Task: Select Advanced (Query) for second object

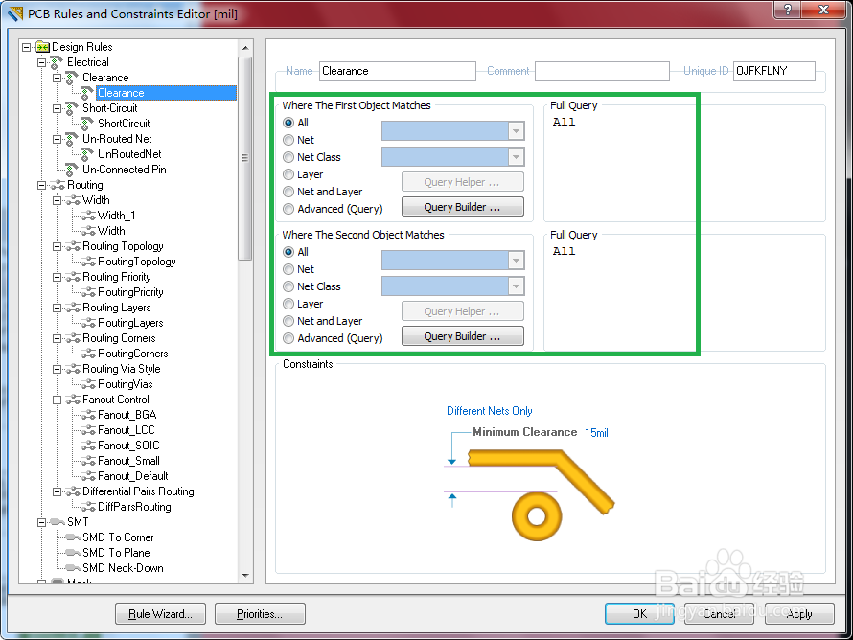Action: pyautogui.click(x=288, y=338)
